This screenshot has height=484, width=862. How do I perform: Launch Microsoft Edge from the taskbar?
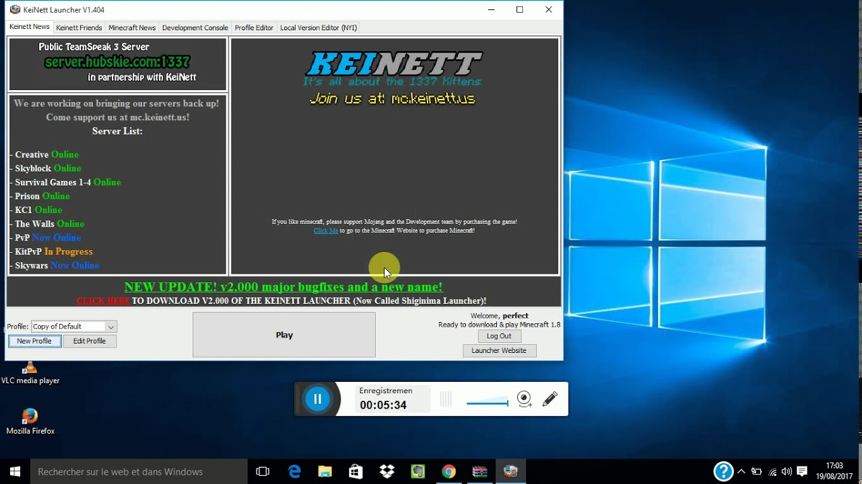pyautogui.click(x=294, y=472)
